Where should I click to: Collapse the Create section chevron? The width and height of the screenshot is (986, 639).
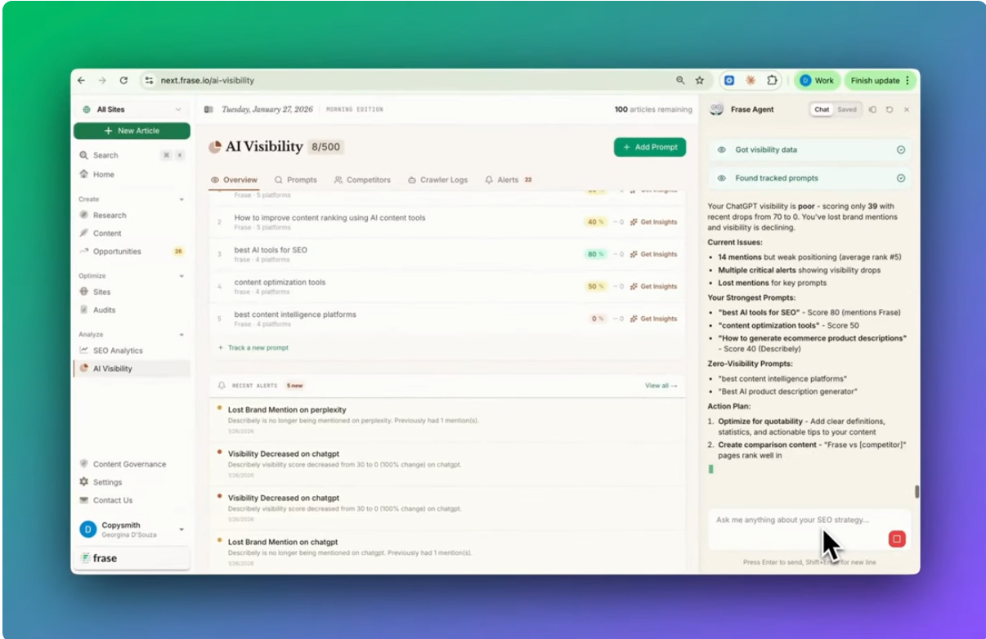pyautogui.click(x=182, y=199)
